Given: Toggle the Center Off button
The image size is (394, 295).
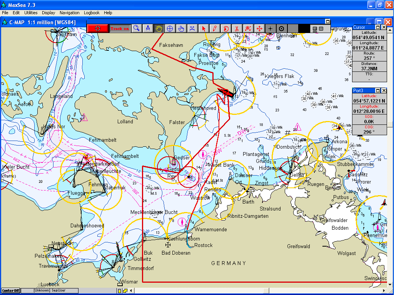Looking at the screenshot, I should (11, 290).
